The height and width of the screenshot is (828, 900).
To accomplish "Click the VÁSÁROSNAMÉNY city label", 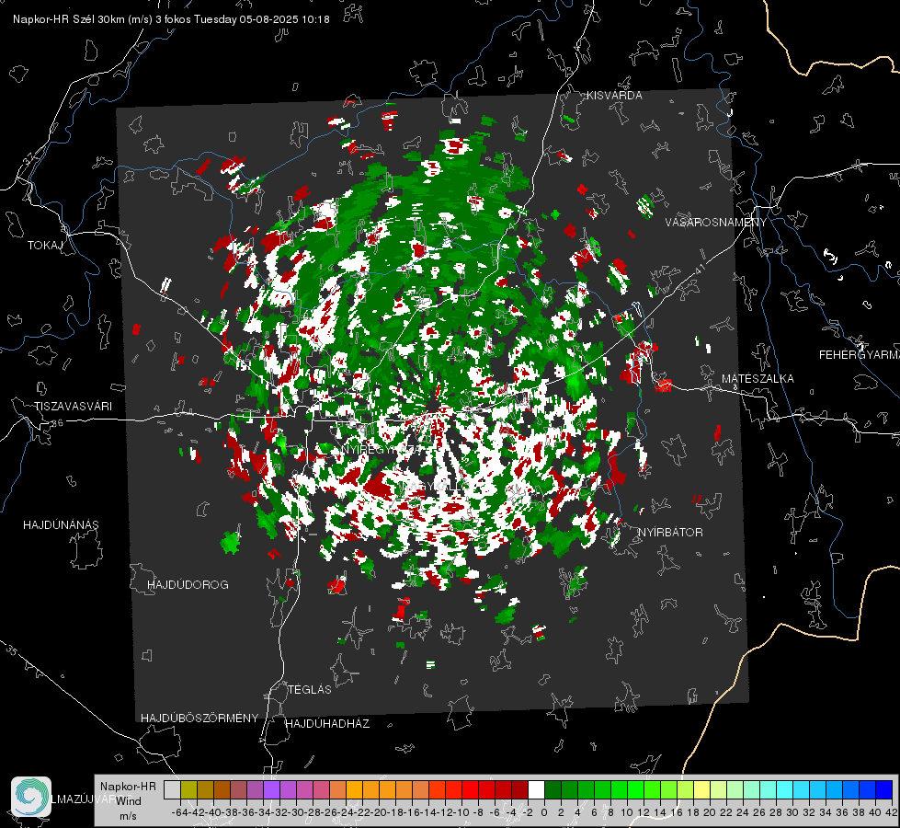I will (x=716, y=223).
